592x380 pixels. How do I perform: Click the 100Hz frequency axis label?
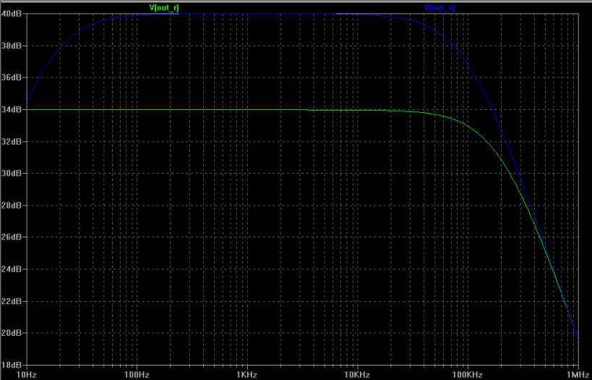(x=137, y=375)
